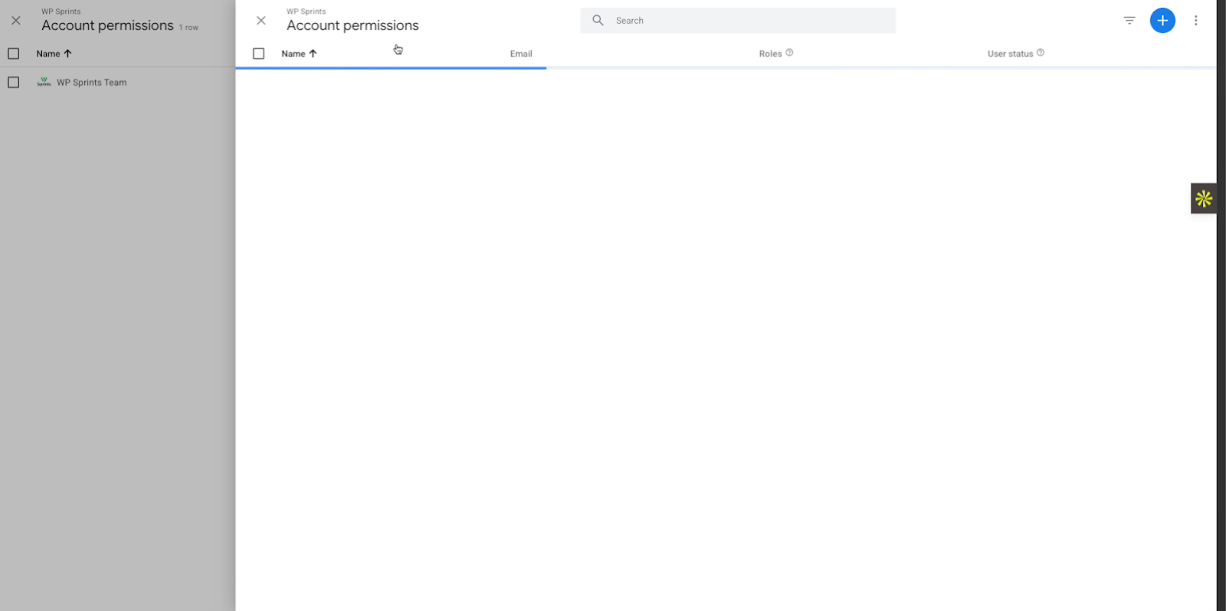Click the help icon next to Roles
1226x611 pixels.
[789, 53]
